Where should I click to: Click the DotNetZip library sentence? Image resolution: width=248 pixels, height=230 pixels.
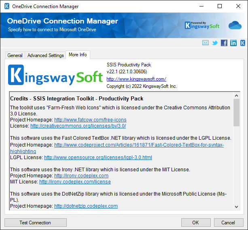click(118, 197)
